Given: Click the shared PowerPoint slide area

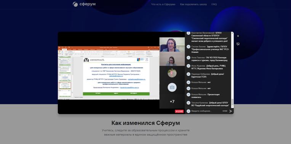Looking at the screenshot, I should point(116,76).
